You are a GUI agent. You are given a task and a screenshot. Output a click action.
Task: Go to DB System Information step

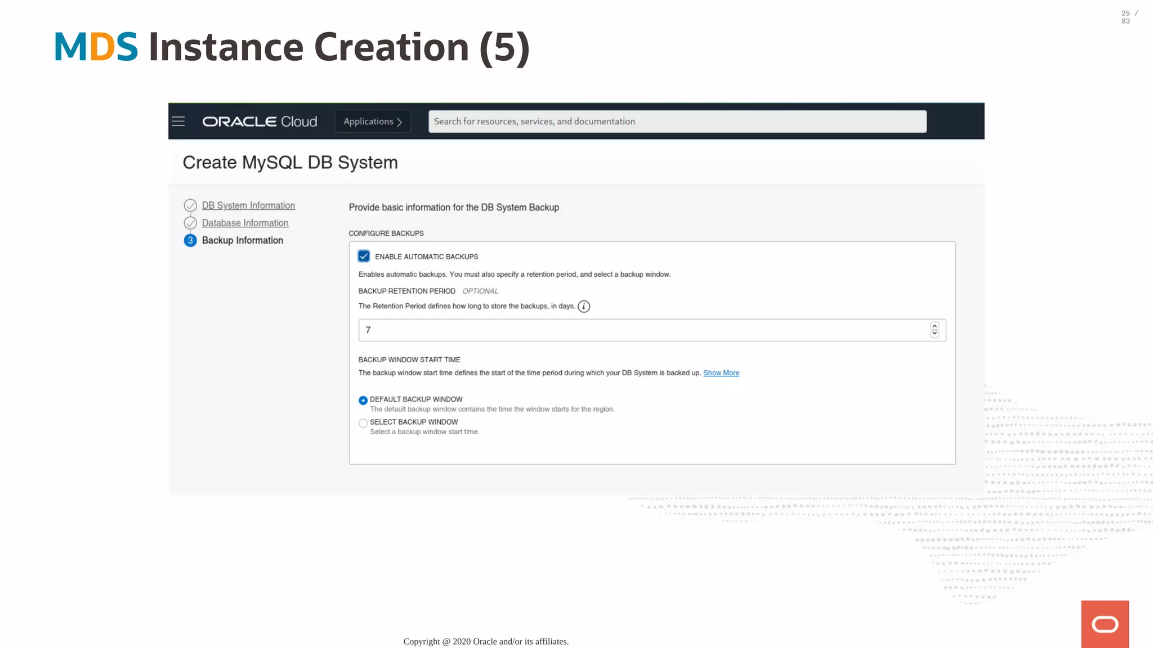(x=248, y=205)
